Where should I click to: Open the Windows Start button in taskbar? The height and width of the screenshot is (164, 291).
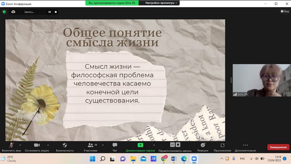coord(92,159)
